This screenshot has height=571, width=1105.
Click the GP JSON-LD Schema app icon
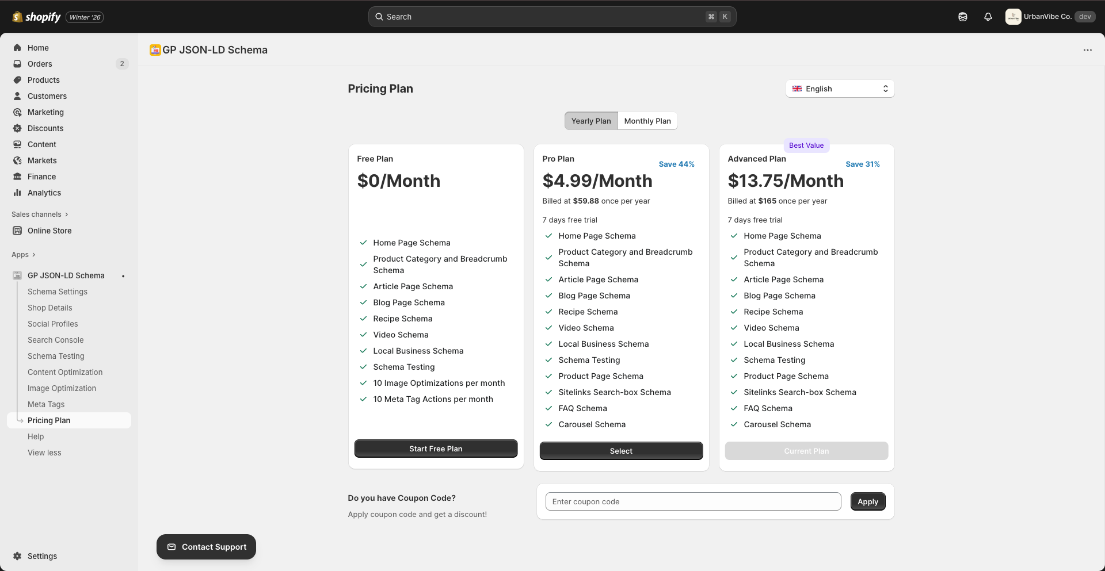(16, 275)
